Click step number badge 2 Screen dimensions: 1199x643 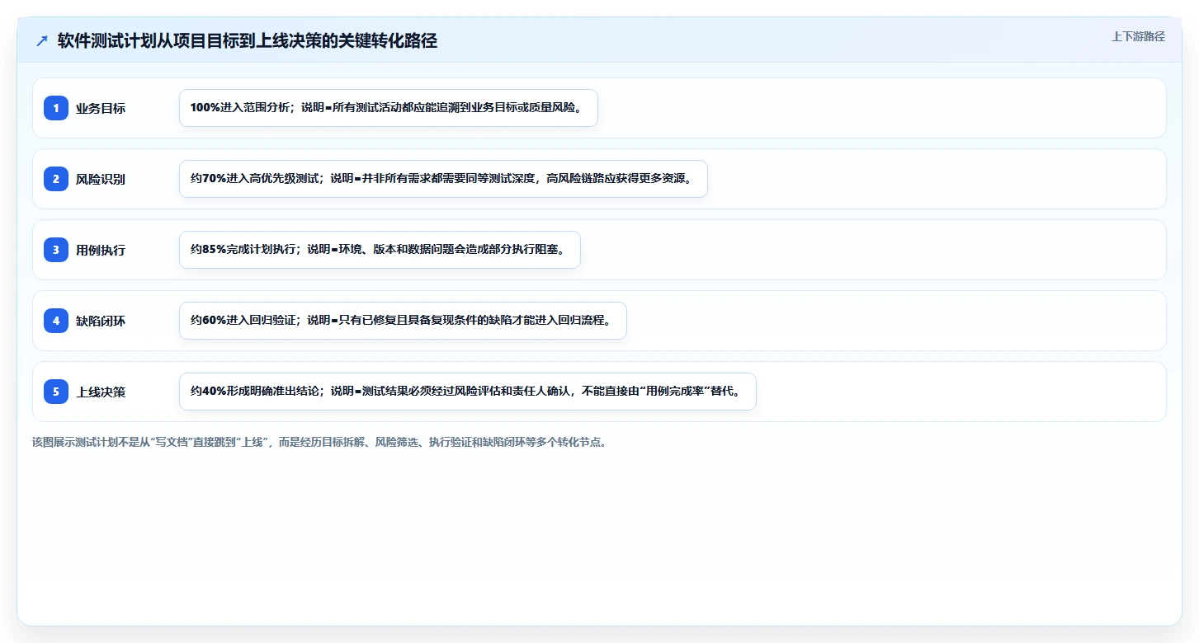point(56,179)
